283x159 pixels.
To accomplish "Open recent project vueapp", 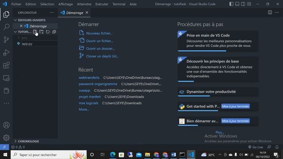I will coord(84,90).
